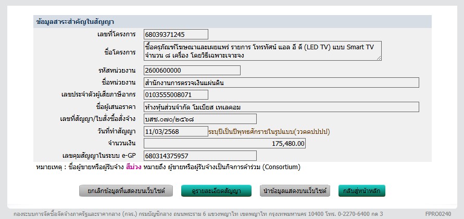
Task: Click the เลขที่โครงการ field containing 68039371245
Action: [175, 34]
